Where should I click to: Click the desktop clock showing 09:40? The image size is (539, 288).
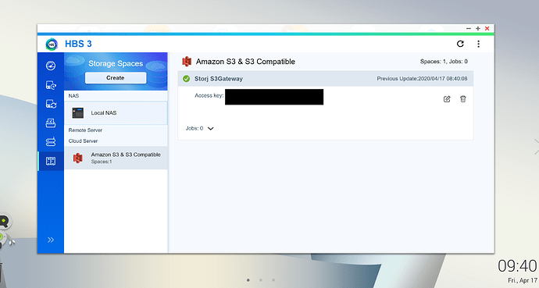point(517,266)
